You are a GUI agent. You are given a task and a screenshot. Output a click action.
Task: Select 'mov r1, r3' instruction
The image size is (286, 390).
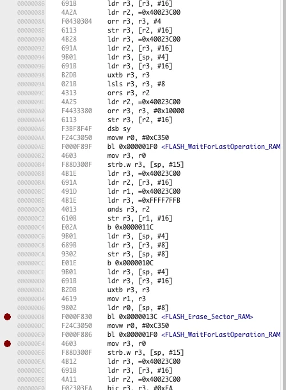click(127, 299)
